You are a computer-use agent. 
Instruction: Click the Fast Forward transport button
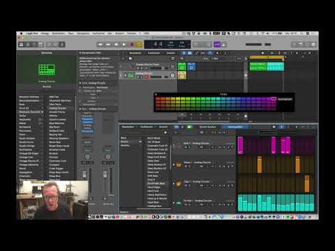pyautogui.click(x=108, y=44)
